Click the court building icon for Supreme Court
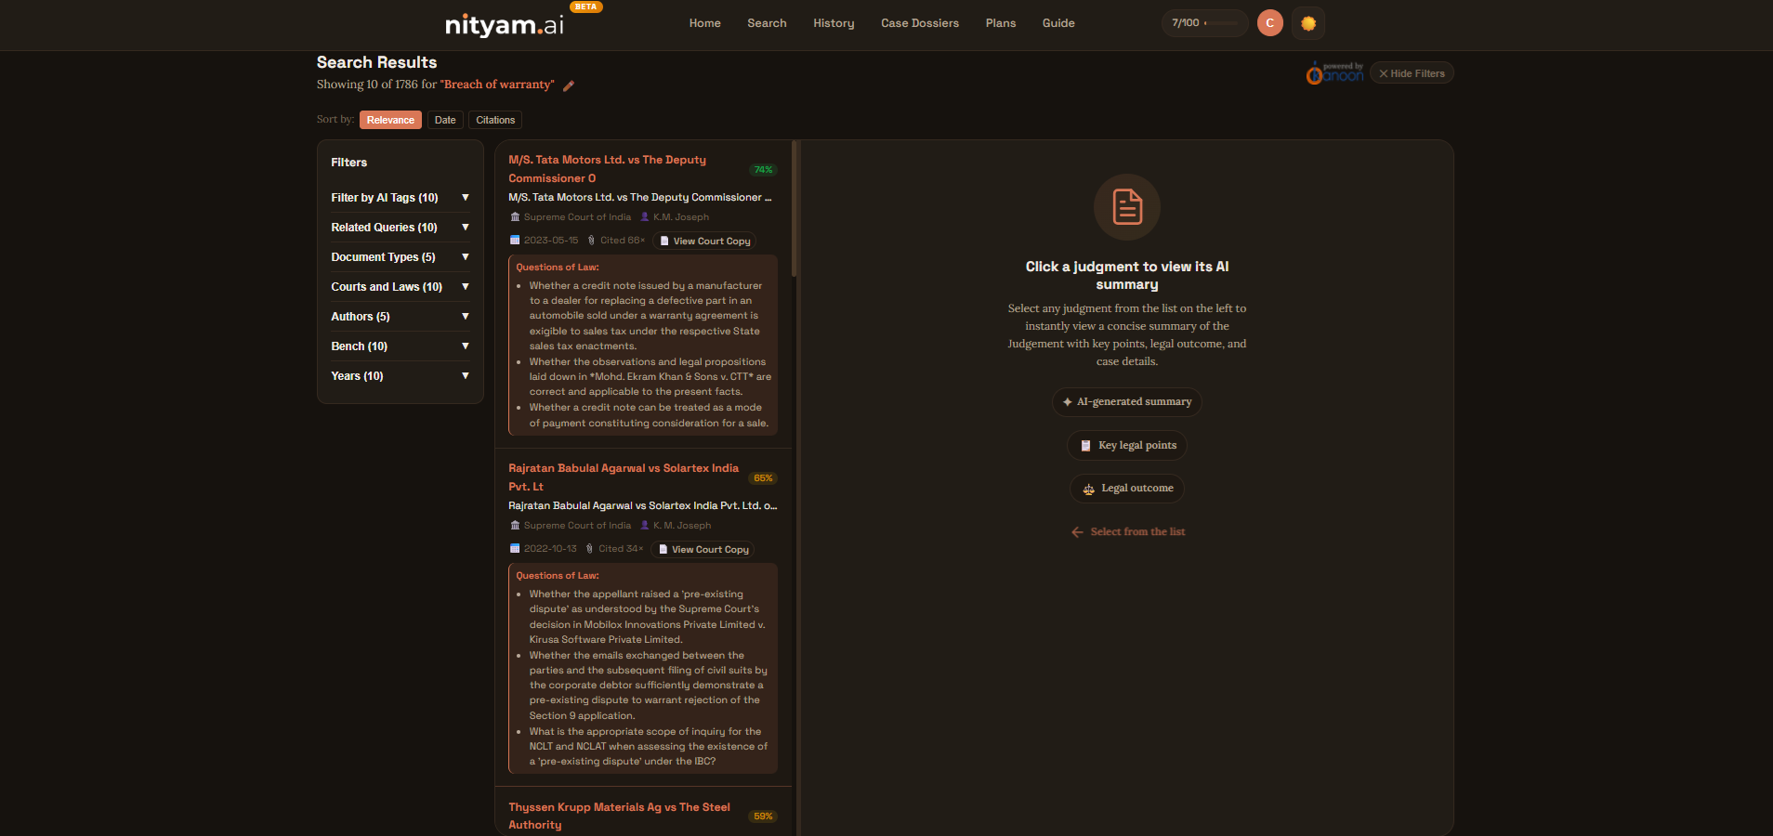Viewport: 1773px width, 836px height. point(516,216)
